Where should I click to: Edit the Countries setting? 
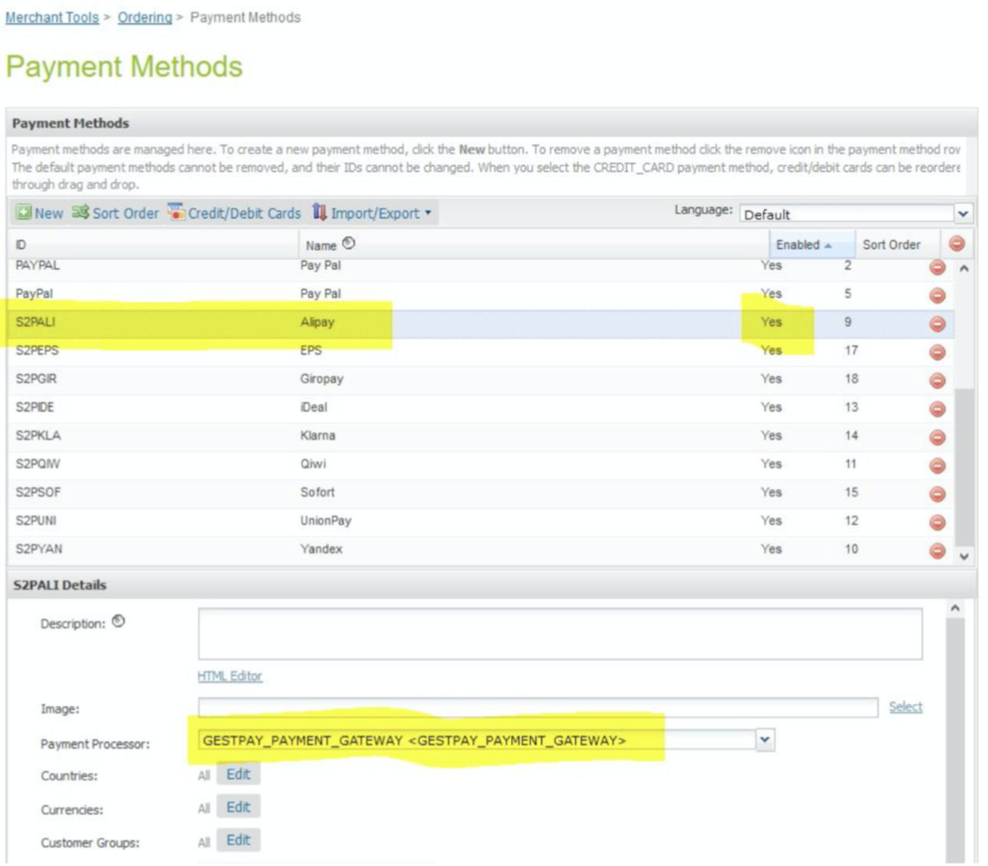(238, 774)
